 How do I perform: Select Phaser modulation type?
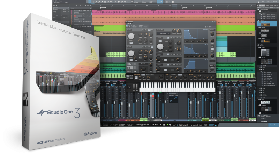152,75
